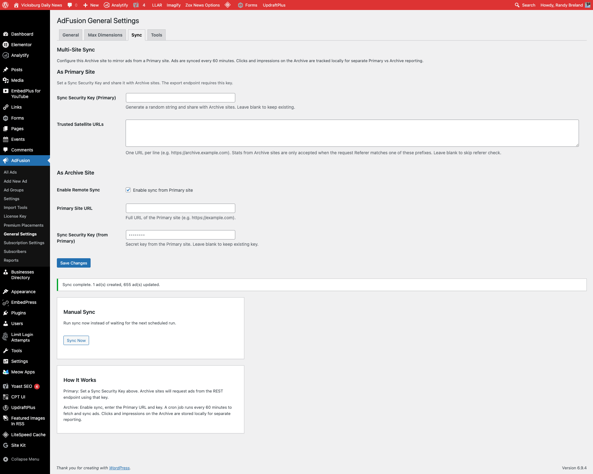Expand the New content menu
Viewport: 593px width, 474px height.
coord(91,5)
